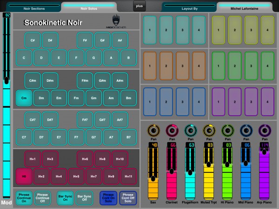The height and width of the screenshot is (209, 279).
Task: Tap blue phrase pad 4
Action: pos(199,102)
